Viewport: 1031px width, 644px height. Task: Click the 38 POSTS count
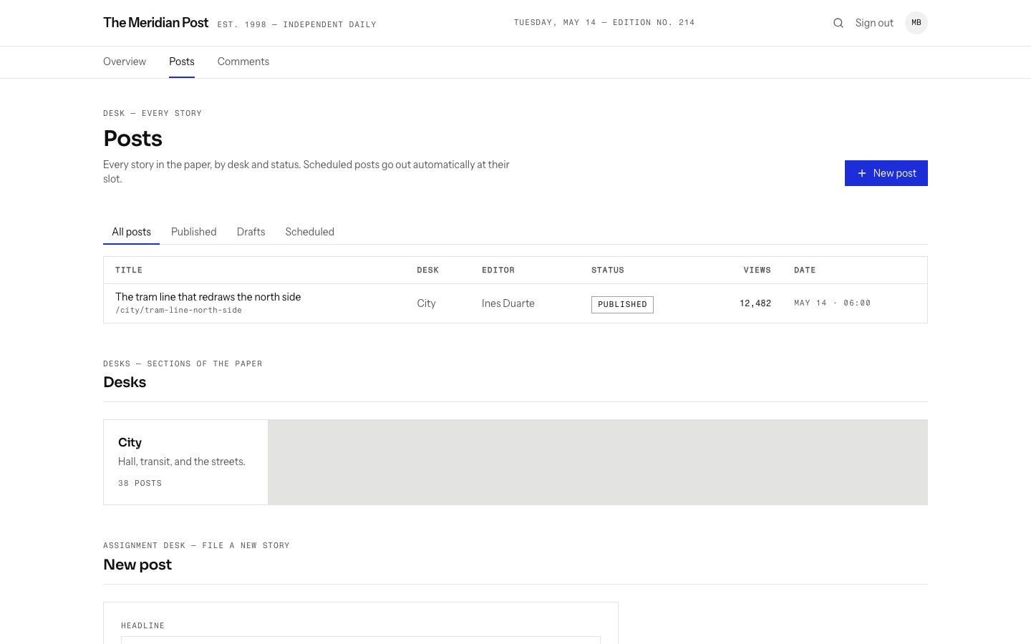[x=140, y=484]
